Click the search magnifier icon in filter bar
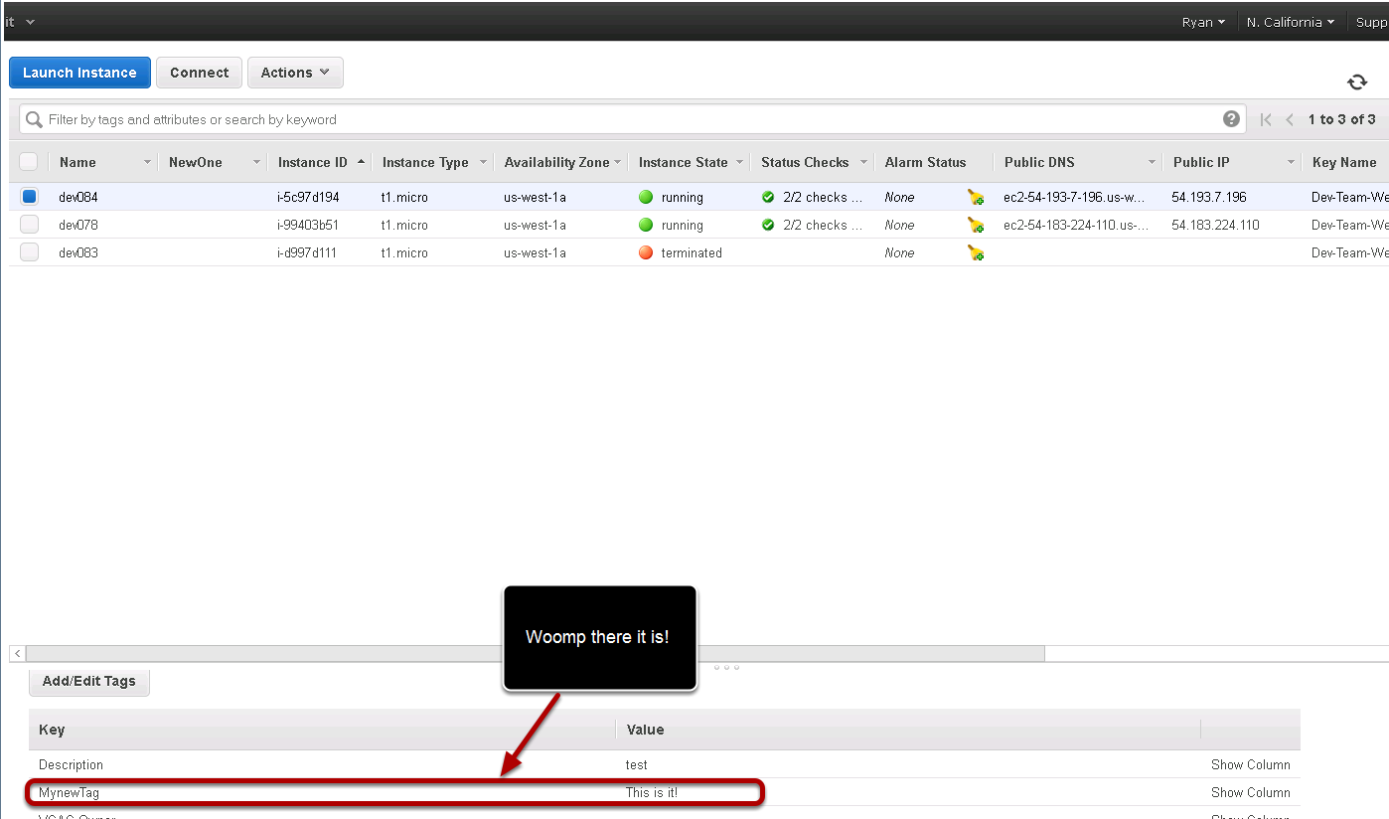The height and width of the screenshot is (819, 1389). point(34,119)
